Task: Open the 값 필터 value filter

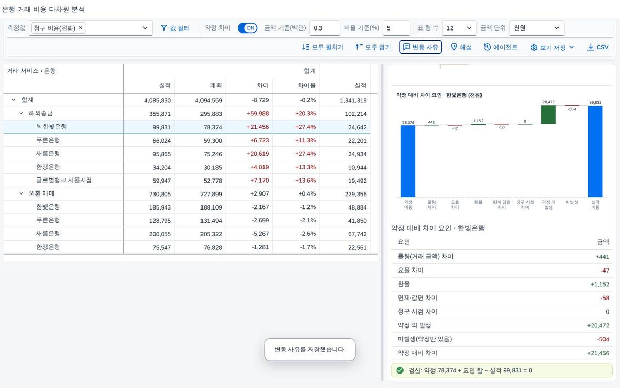Action: [x=175, y=28]
